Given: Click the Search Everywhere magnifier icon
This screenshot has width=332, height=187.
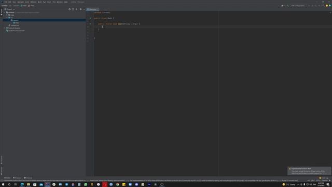Looking at the screenshot, I should (x=323, y=6).
